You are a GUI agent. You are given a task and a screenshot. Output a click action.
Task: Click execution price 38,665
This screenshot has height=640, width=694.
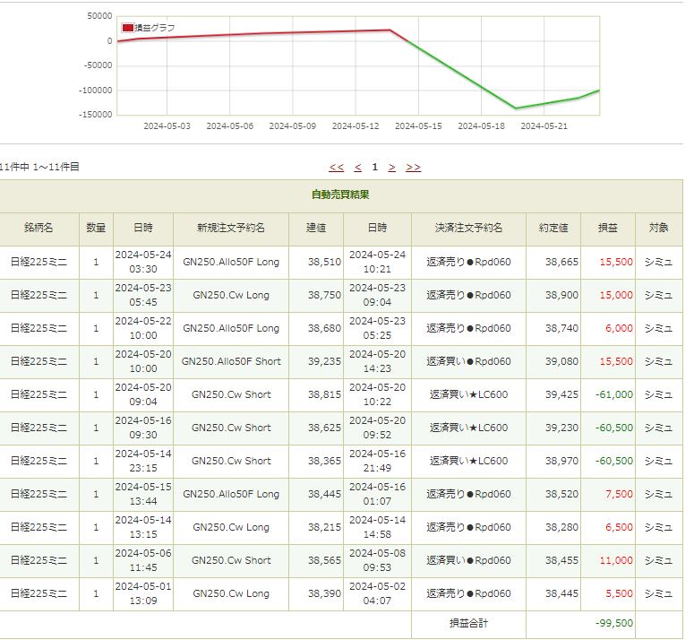tap(561, 262)
